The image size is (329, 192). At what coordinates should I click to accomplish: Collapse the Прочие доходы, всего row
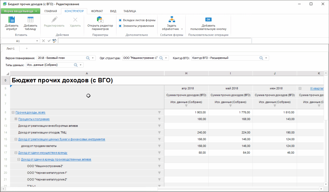point(13,113)
